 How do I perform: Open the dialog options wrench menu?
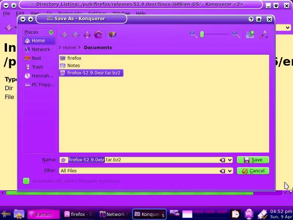click(264, 34)
